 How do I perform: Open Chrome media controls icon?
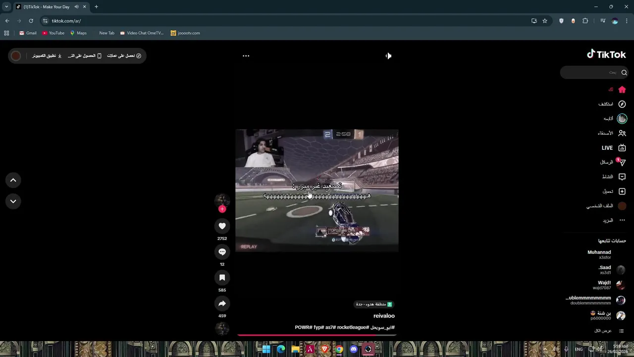click(x=603, y=21)
